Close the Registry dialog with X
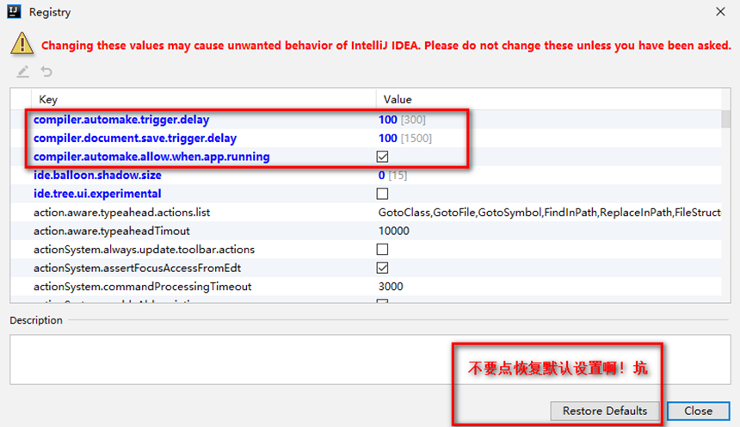Image resolution: width=740 pixels, height=427 pixels. 719,12
